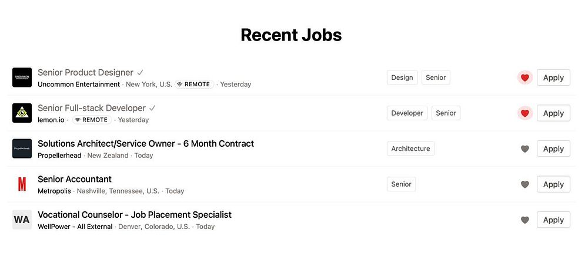Open the Solutions Architect/Service Owner listing
This screenshot has height=263, width=588.
145,143
